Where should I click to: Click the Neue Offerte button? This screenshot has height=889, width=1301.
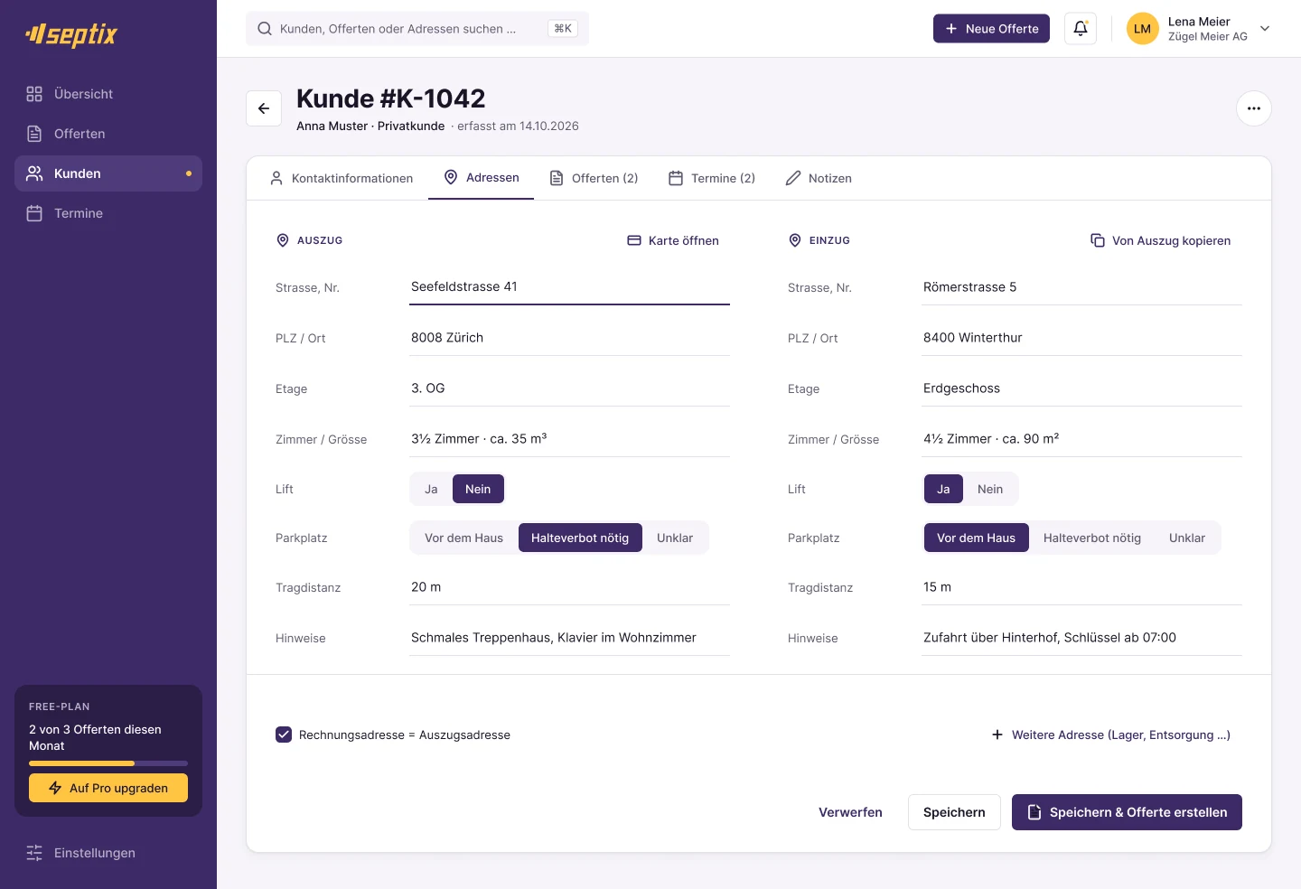pos(991,29)
